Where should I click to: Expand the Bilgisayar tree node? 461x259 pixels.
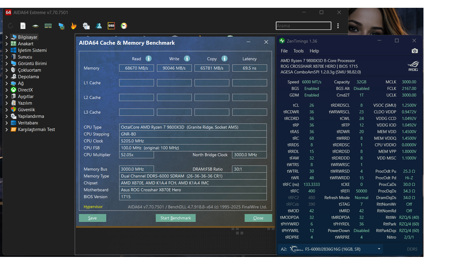(7, 37)
